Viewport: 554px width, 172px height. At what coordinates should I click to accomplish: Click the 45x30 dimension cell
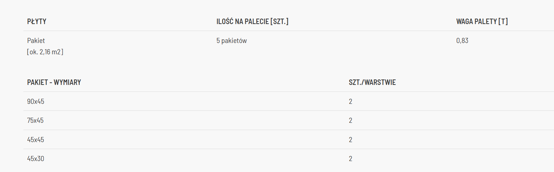[35, 159]
